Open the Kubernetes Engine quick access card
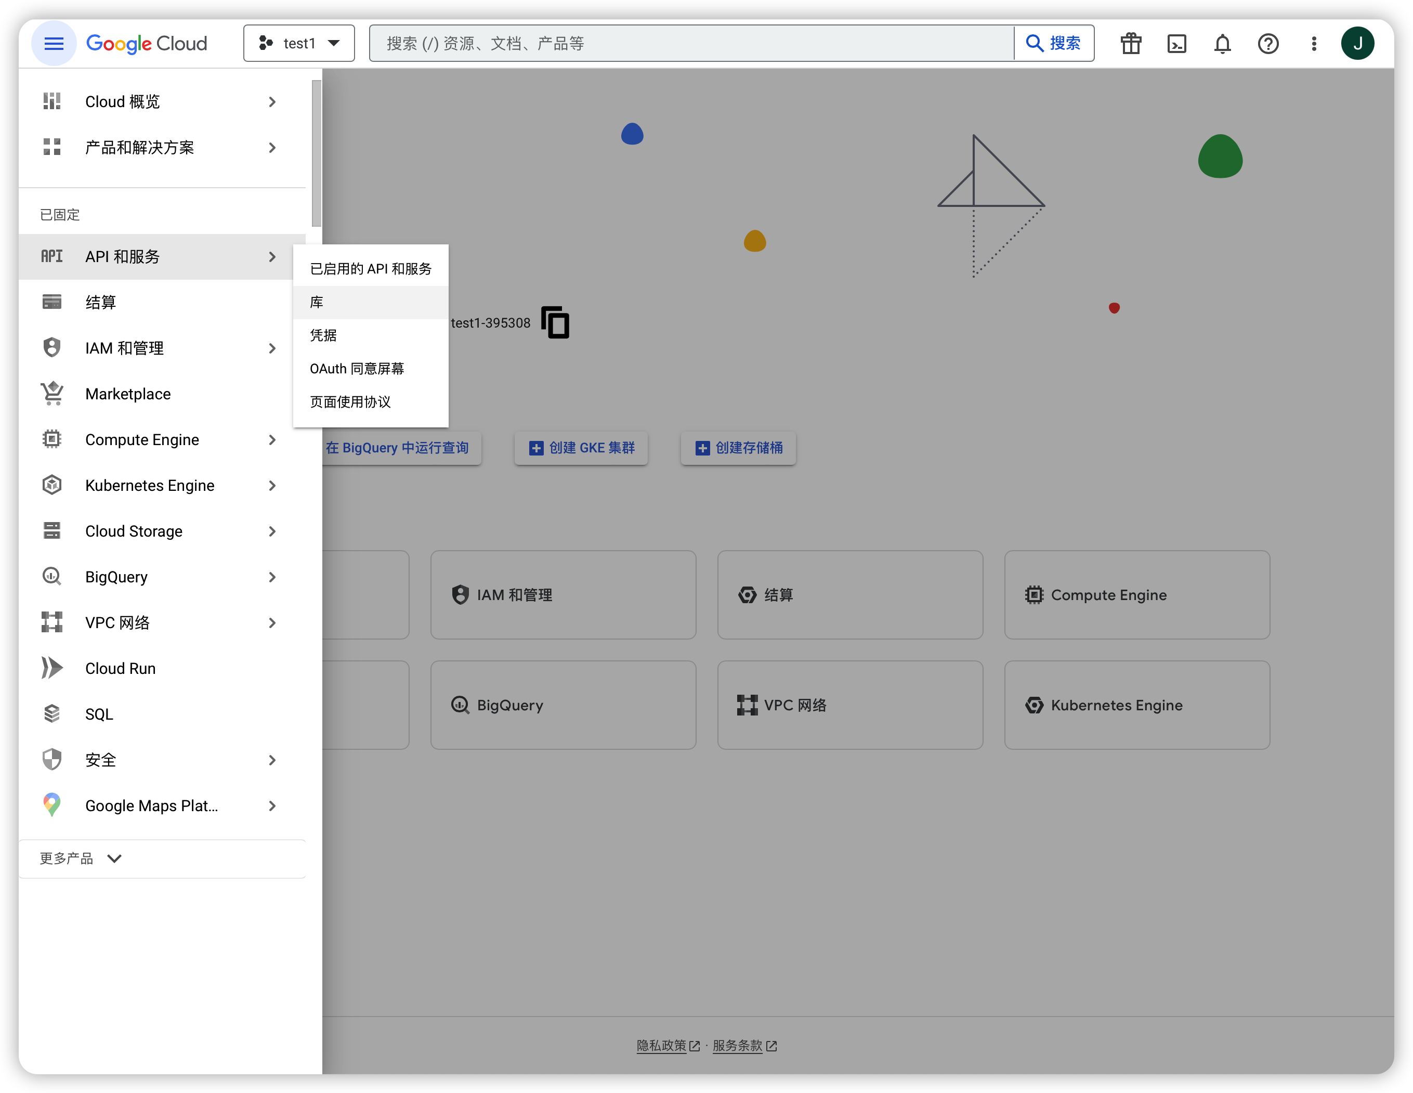Image resolution: width=1413 pixels, height=1093 pixels. 1137,705
